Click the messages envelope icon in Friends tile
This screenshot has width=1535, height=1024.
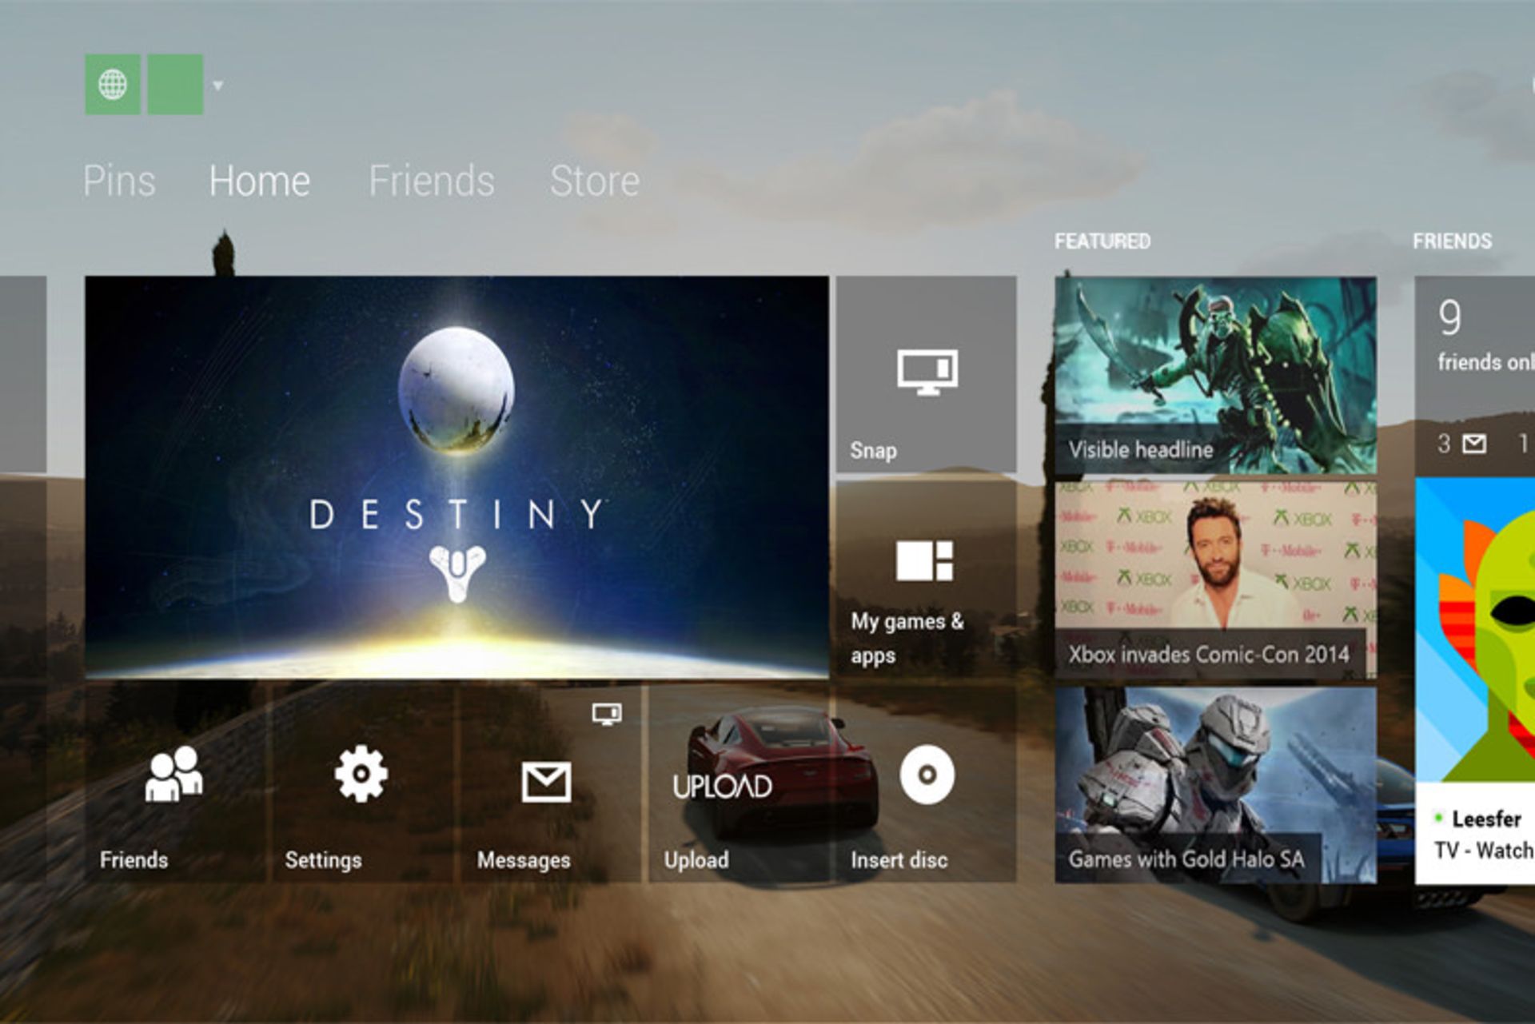(1474, 444)
